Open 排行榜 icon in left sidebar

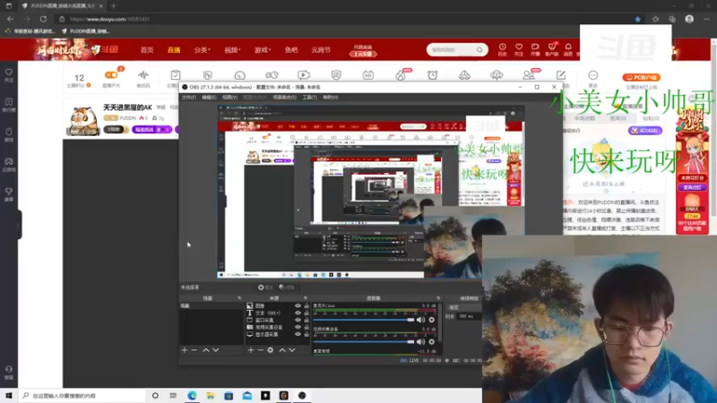tap(9, 105)
